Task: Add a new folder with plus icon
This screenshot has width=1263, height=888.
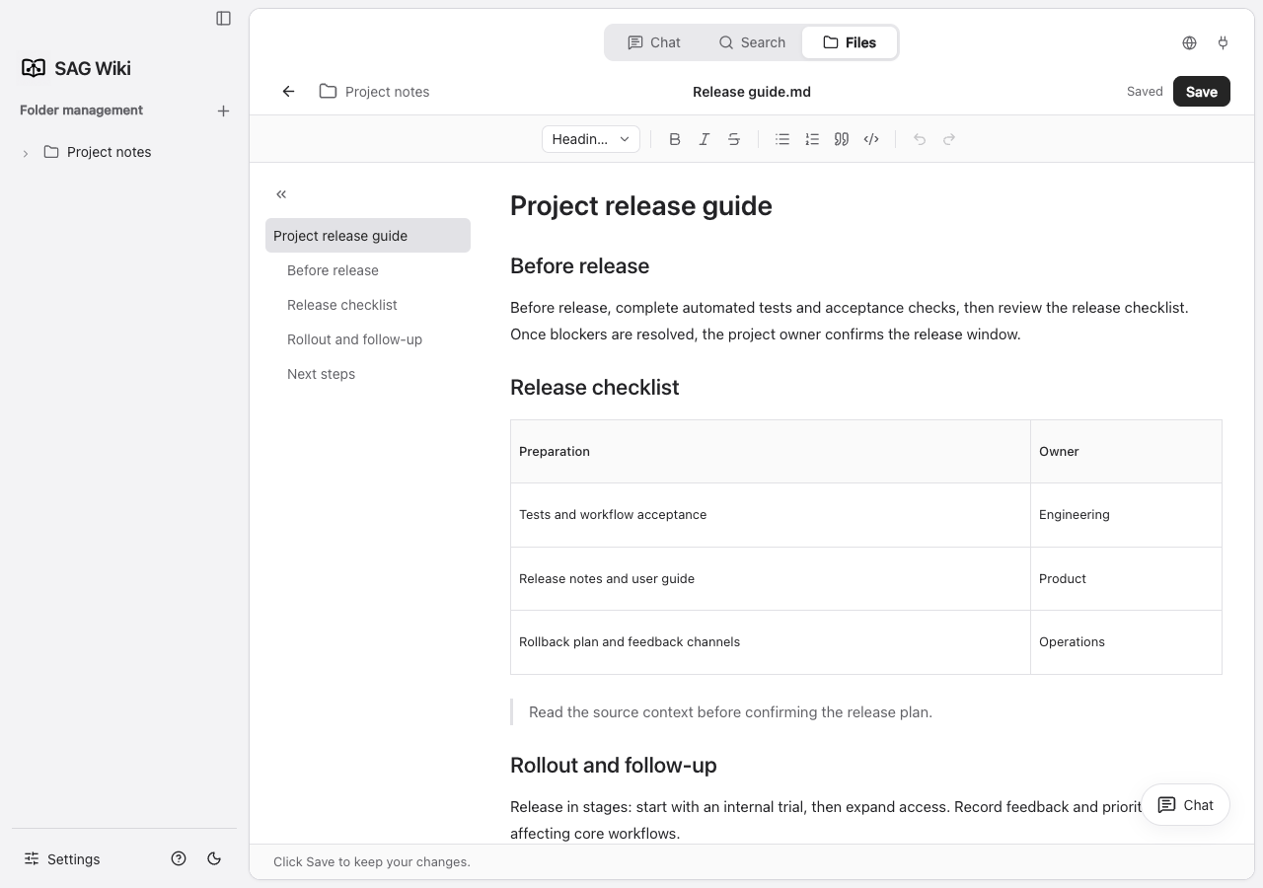Action: [223, 111]
